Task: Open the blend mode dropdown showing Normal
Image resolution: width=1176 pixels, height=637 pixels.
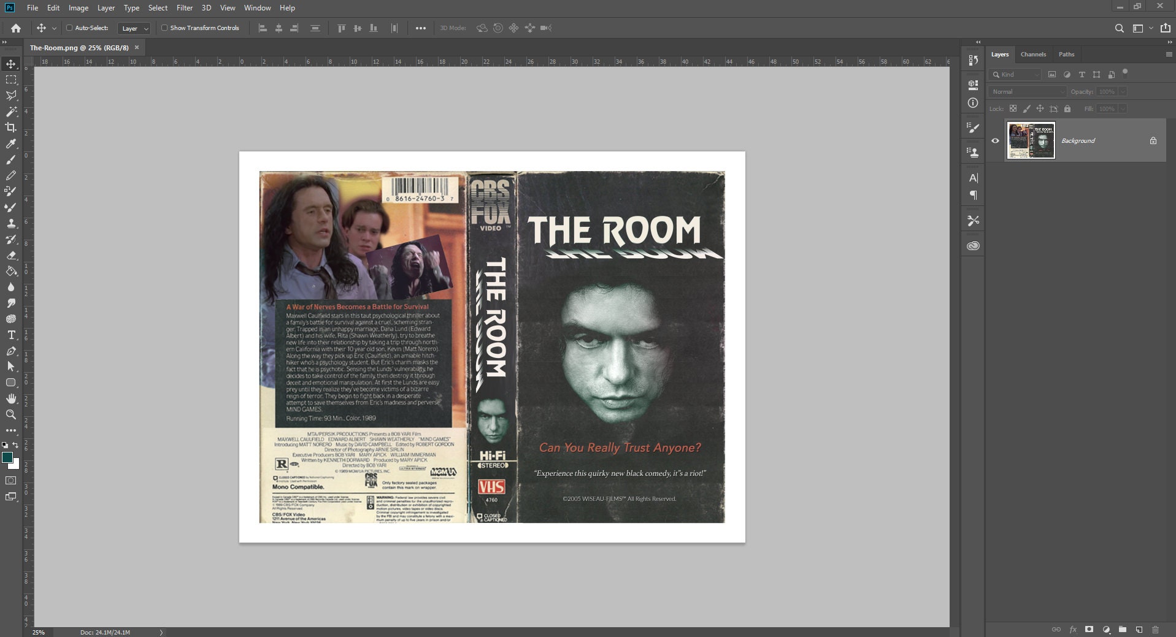Action: pos(1028,91)
